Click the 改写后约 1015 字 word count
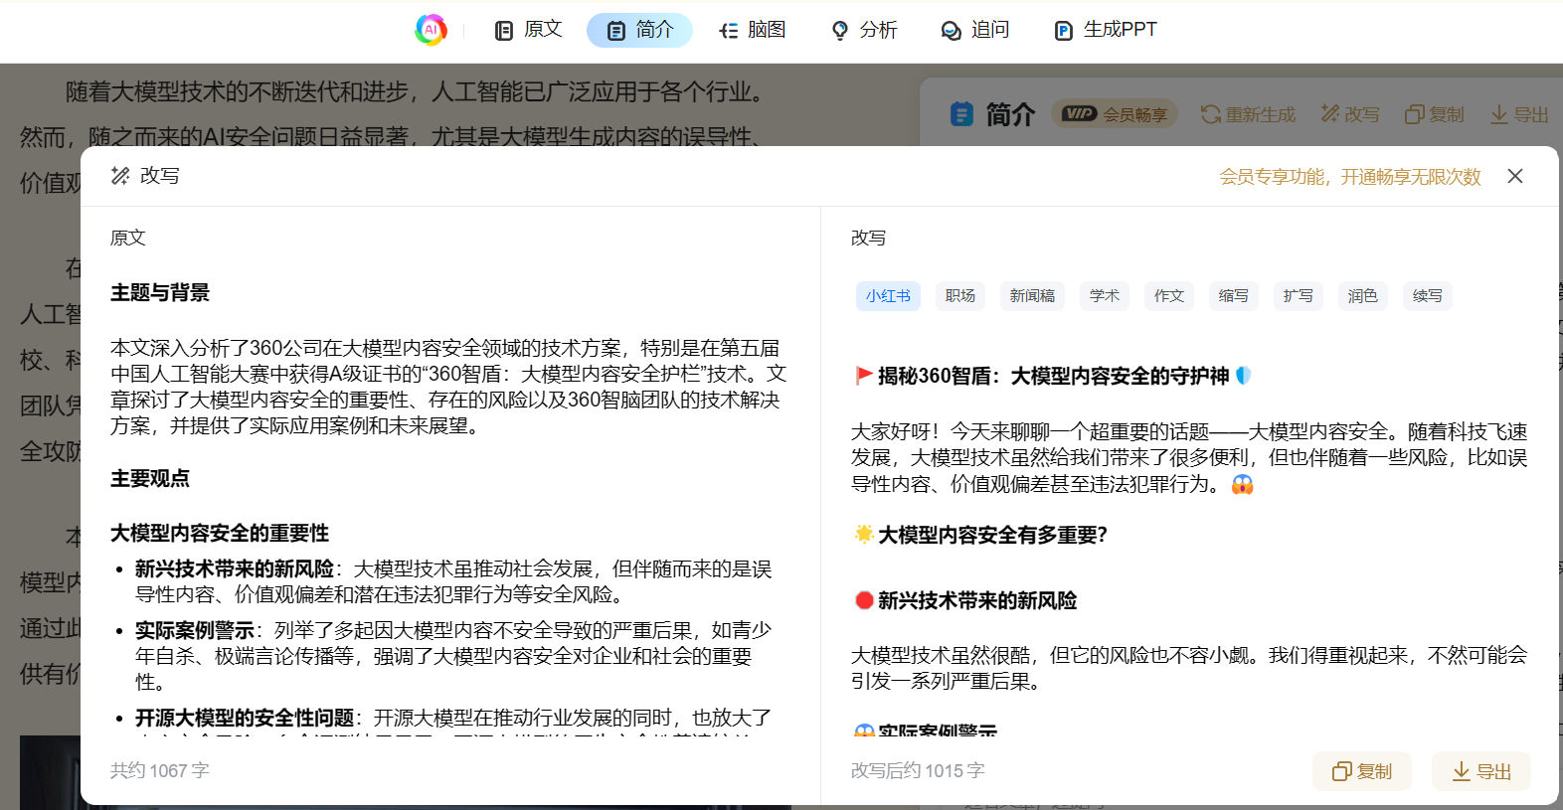This screenshot has height=810, width=1563. point(918,771)
